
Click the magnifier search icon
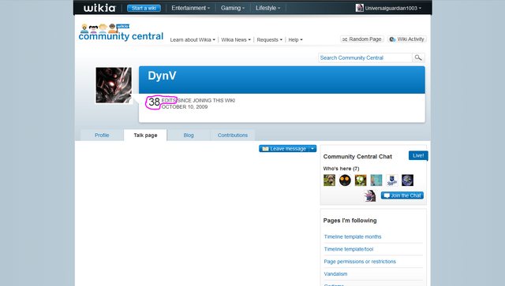pyautogui.click(x=418, y=58)
